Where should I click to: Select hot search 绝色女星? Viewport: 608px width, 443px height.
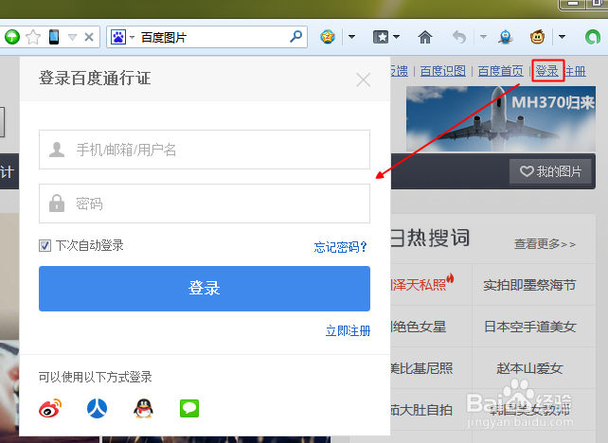[x=419, y=327]
